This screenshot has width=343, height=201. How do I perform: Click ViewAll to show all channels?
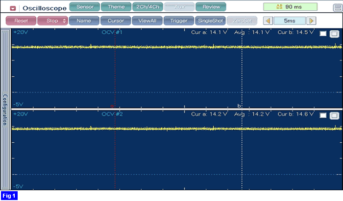pyautogui.click(x=147, y=21)
